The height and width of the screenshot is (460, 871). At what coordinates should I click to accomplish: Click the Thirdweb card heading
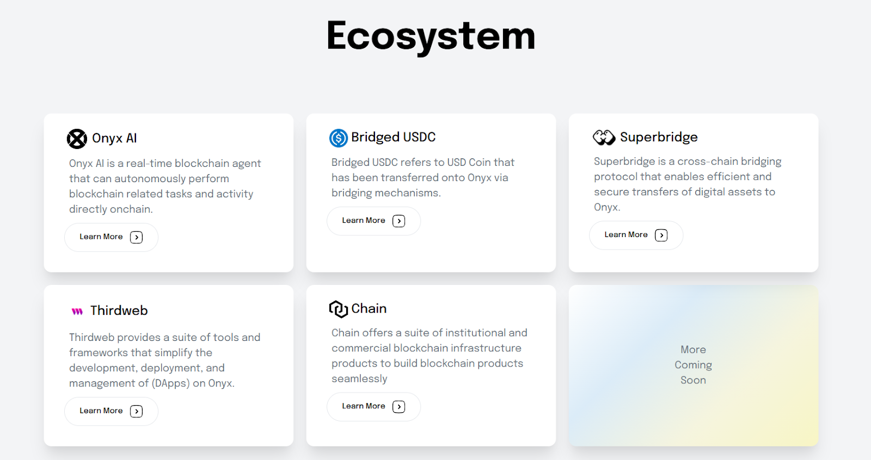pyautogui.click(x=119, y=310)
